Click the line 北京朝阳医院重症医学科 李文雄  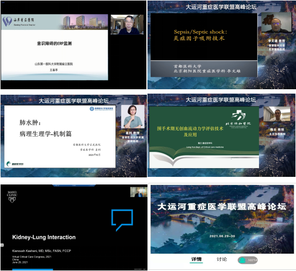(x=207, y=71)
